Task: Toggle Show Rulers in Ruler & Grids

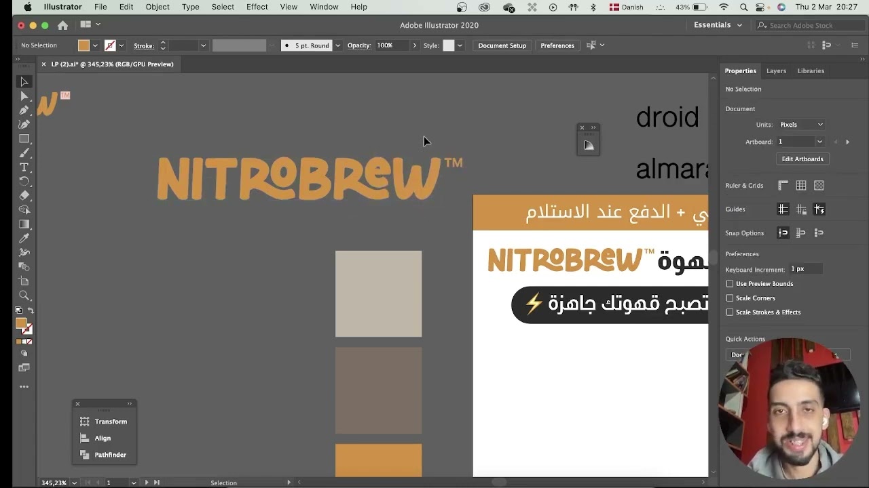Action: coord(783,185)
